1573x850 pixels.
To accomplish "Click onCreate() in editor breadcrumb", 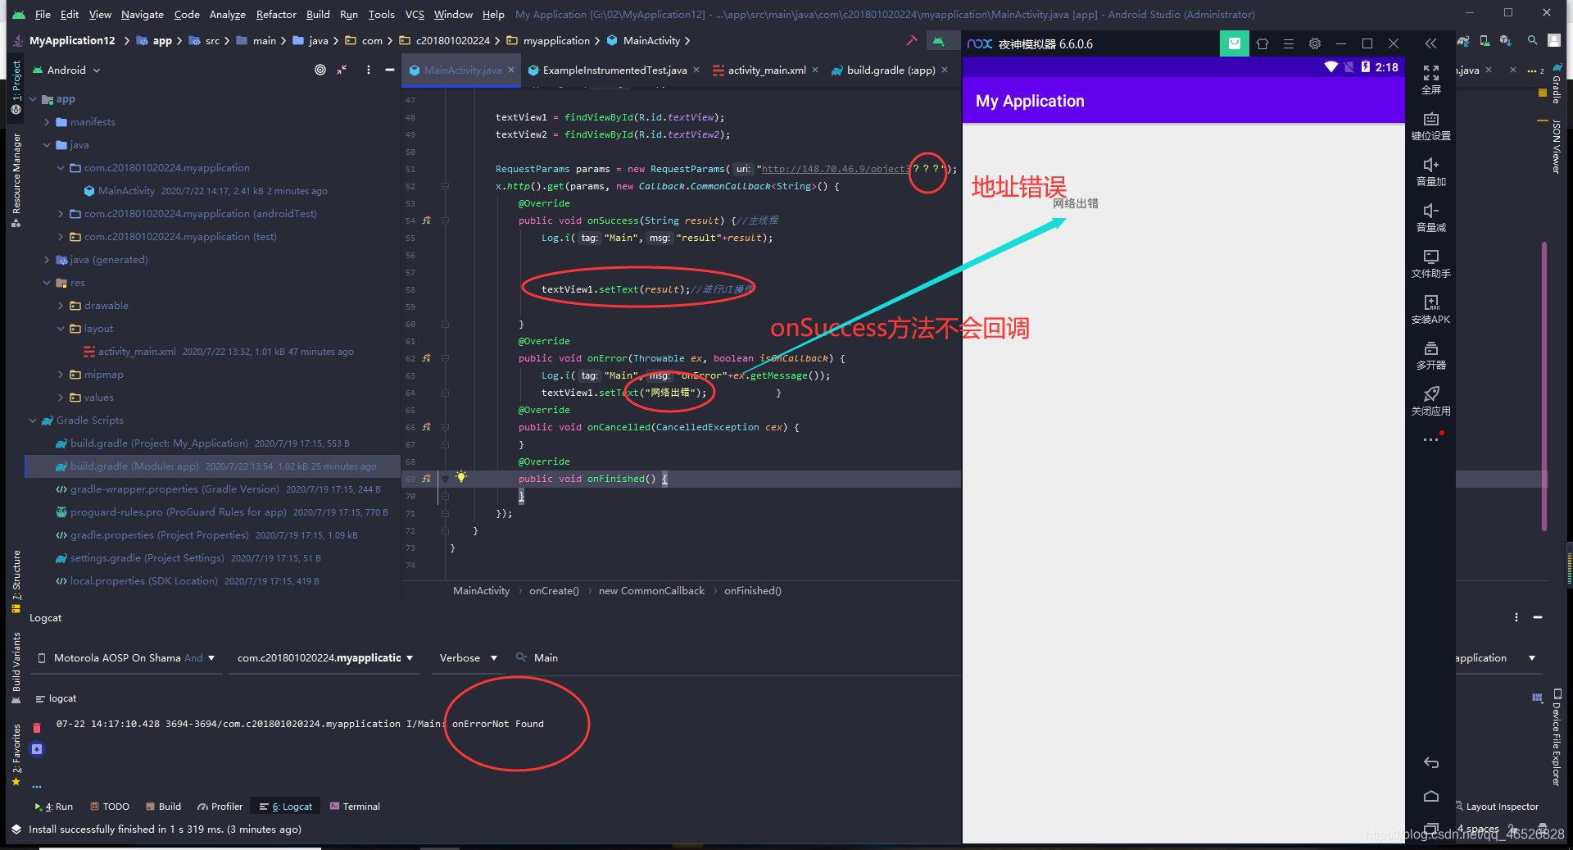I will (554, 591).
